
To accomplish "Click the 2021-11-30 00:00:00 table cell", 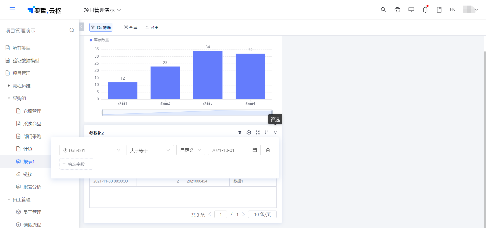I will pos(113,181).
